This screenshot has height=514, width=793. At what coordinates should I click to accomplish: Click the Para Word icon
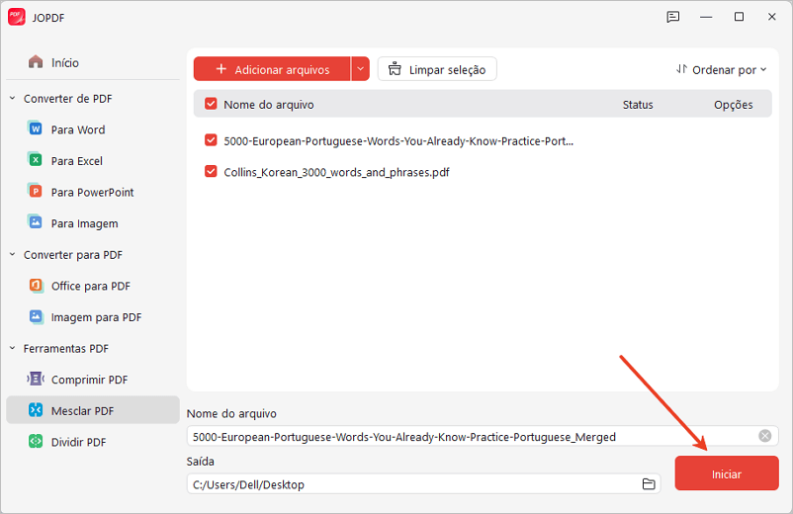(35, 128)
